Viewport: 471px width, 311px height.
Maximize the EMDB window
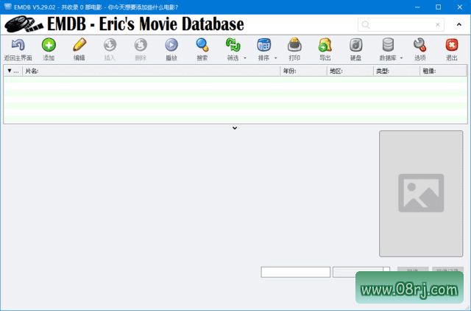(x=439, y=7)
